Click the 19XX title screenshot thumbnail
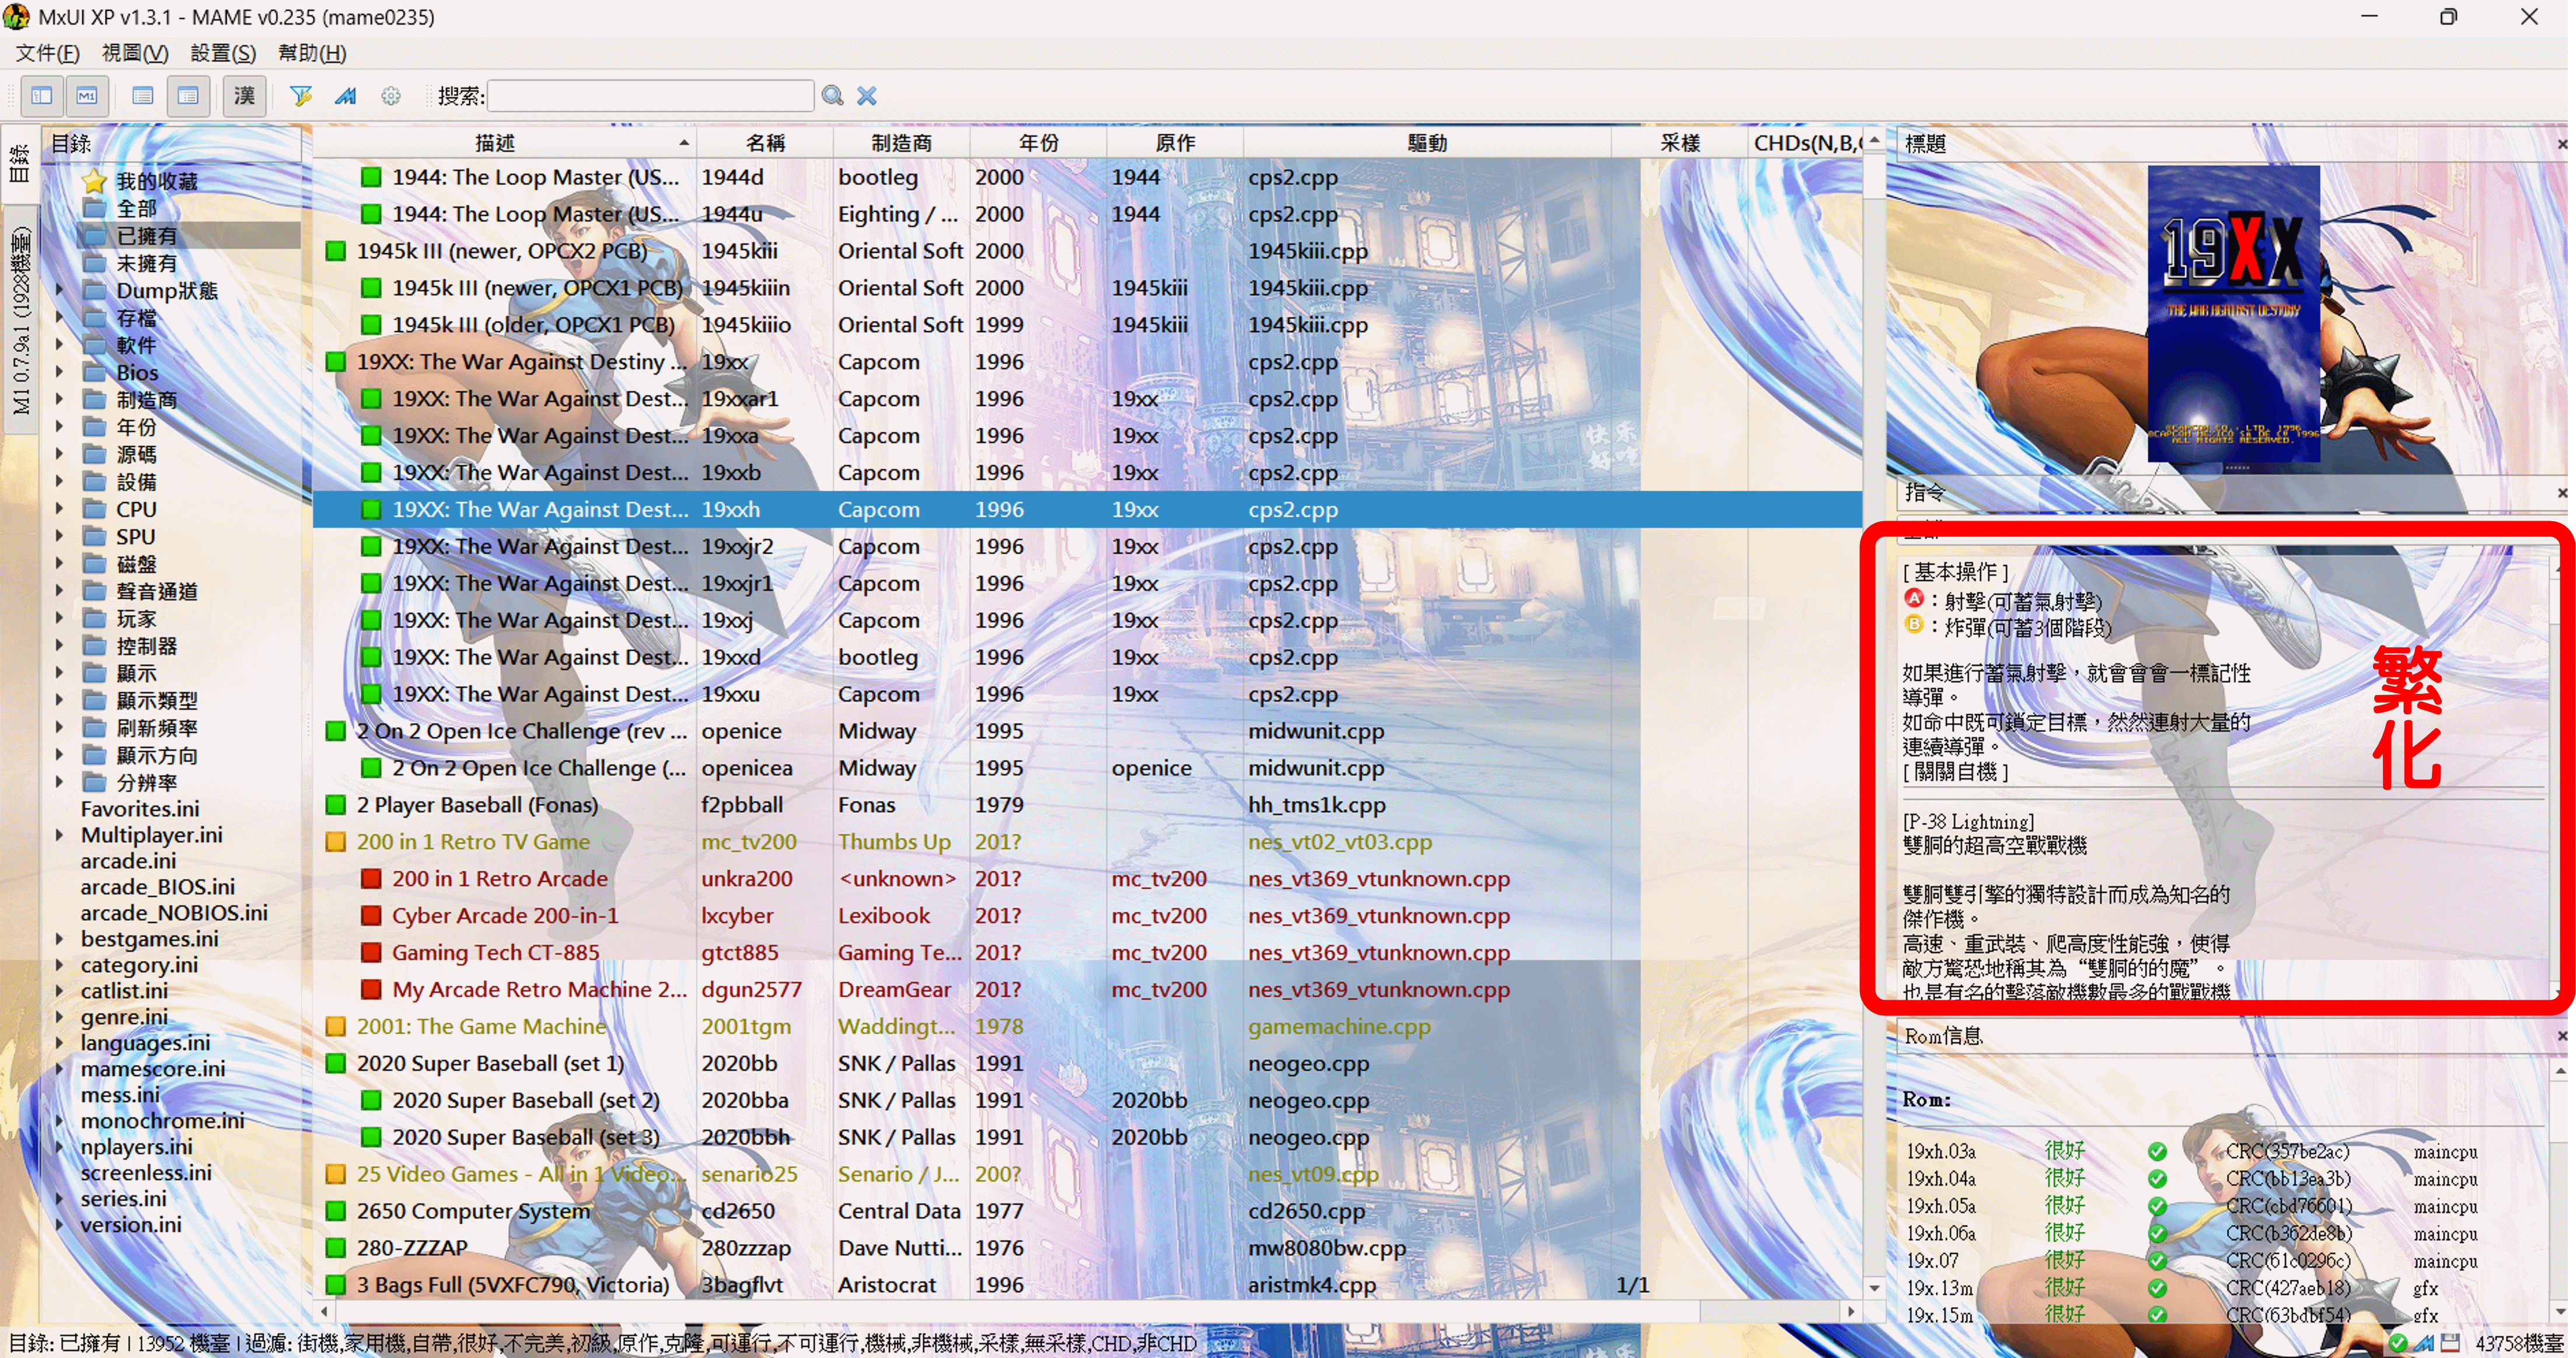The image size is (2576, 1358). click(2233, 313)
